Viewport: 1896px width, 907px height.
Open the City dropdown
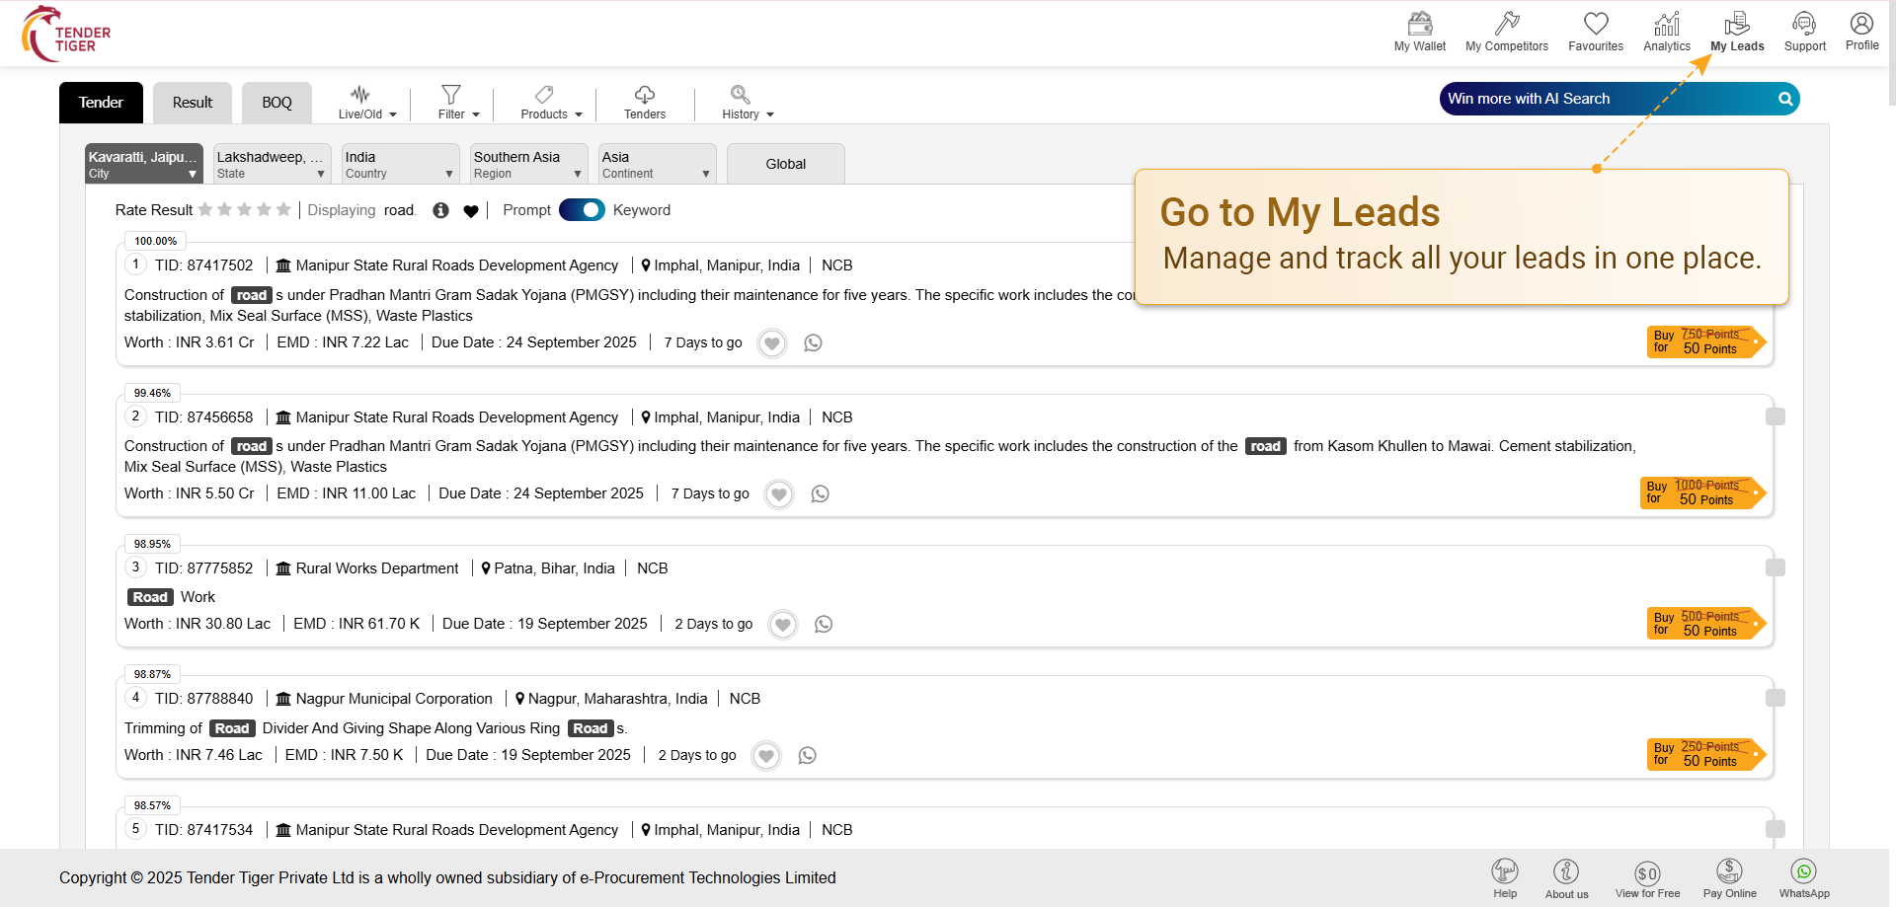point(143,164)
